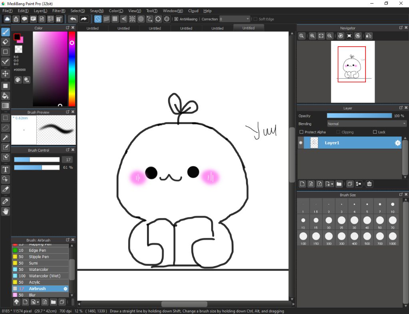Flip the canvas view in Navigator
409x314 pixels.
coord(369,36)
